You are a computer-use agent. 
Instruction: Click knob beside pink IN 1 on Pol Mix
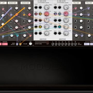(81, 8)
